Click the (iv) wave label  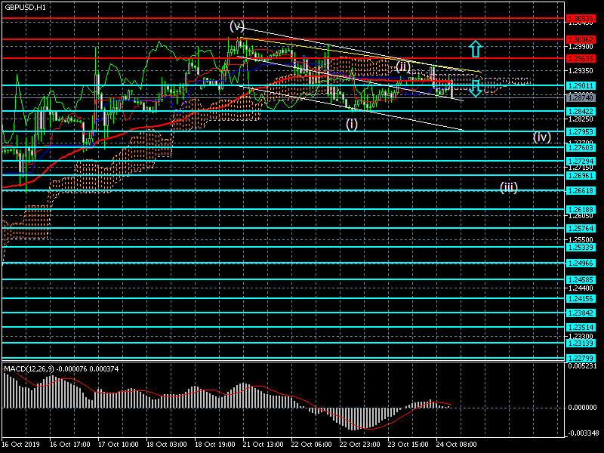click(x=541, y=137)
